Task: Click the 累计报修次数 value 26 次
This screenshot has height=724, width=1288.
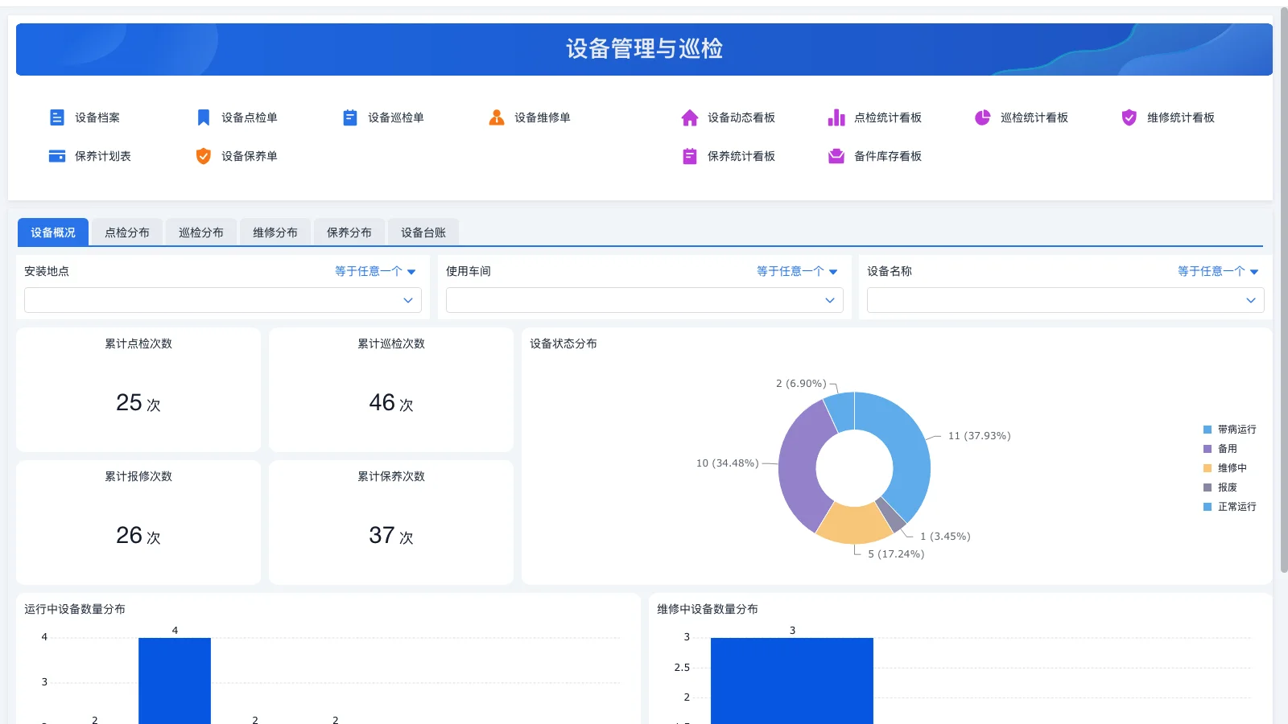Action: tap(138, 535)
